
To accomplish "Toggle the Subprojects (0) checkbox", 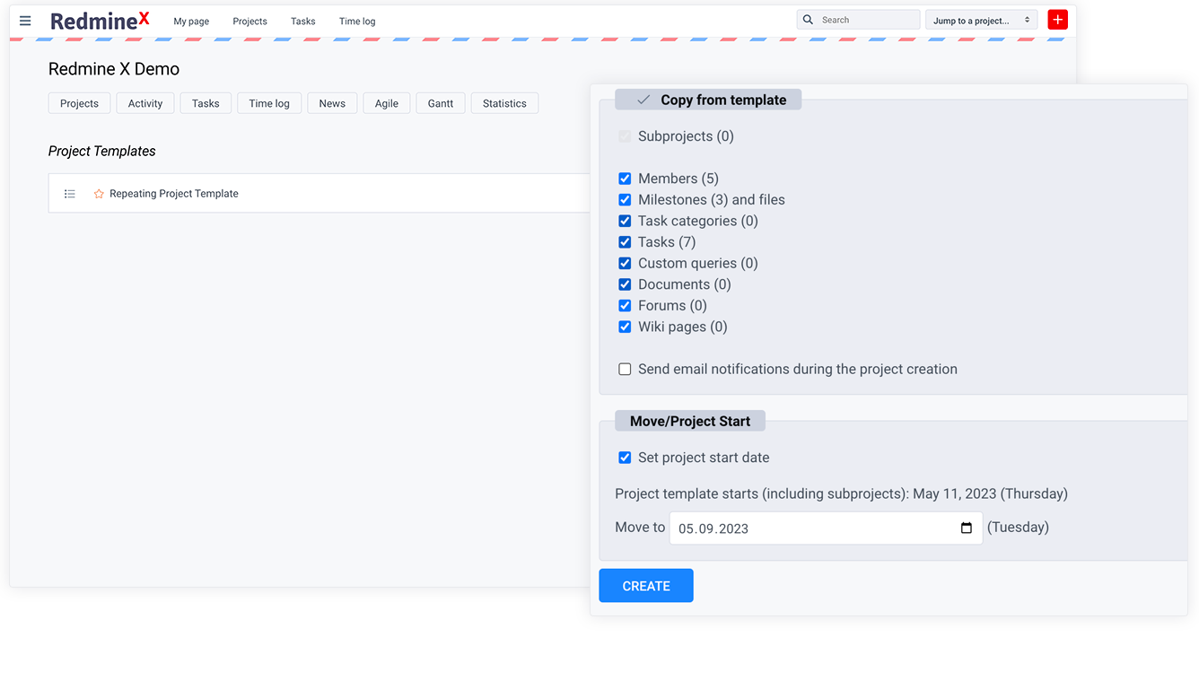I will (625, 136).
